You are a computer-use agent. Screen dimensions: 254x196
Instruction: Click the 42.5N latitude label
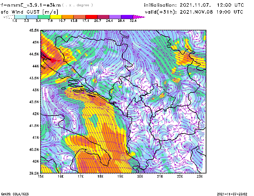click(x=34, y=102)
